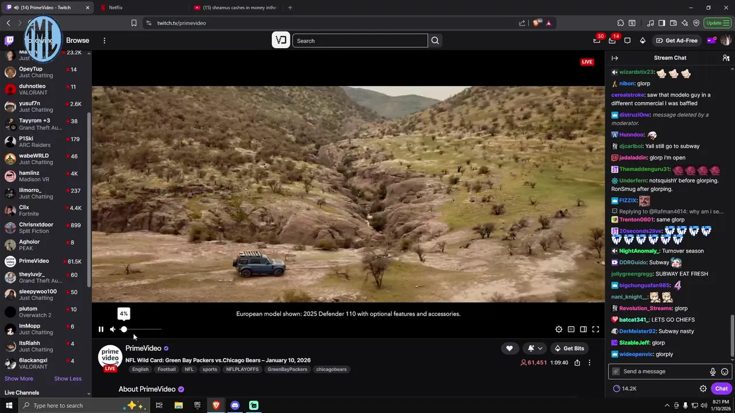Open notifications inbox with 14 badge
735x413 pixels.
click(612, 41)
